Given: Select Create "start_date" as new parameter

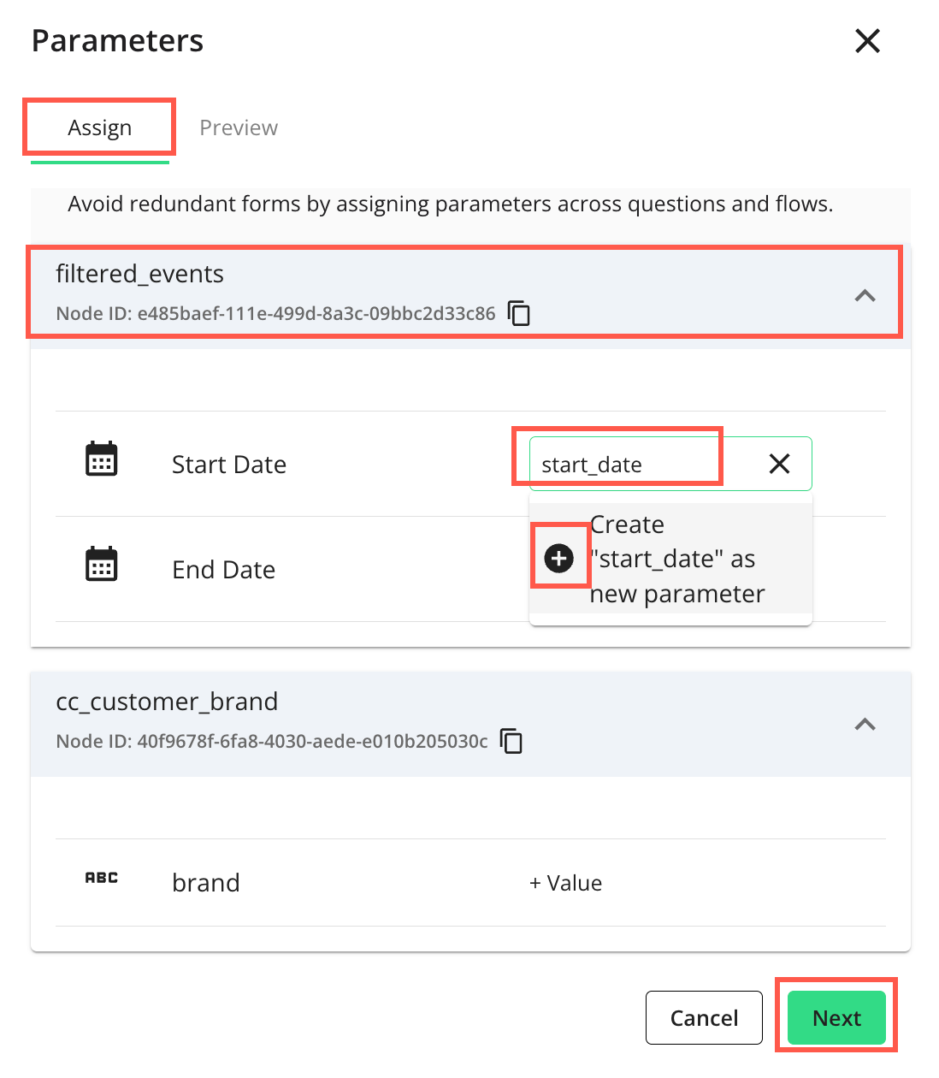Looking at the screenshot, I should tap(676, 559).
